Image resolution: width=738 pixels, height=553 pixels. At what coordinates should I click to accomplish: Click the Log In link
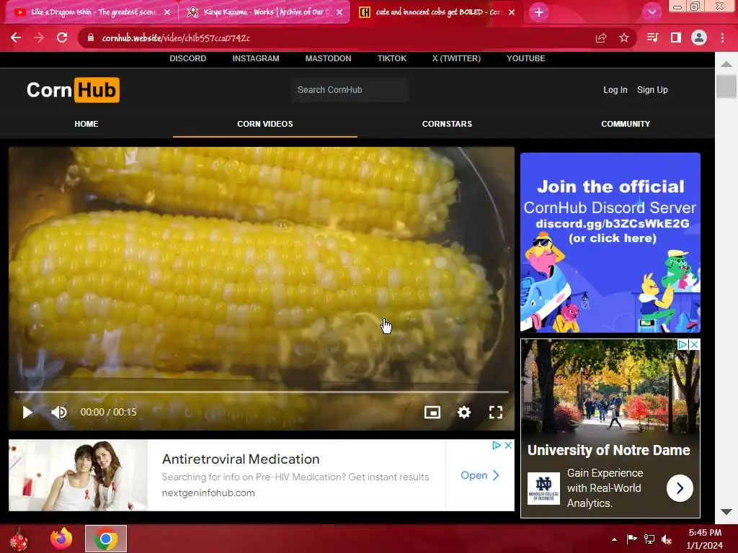click(x=615, y=90)
